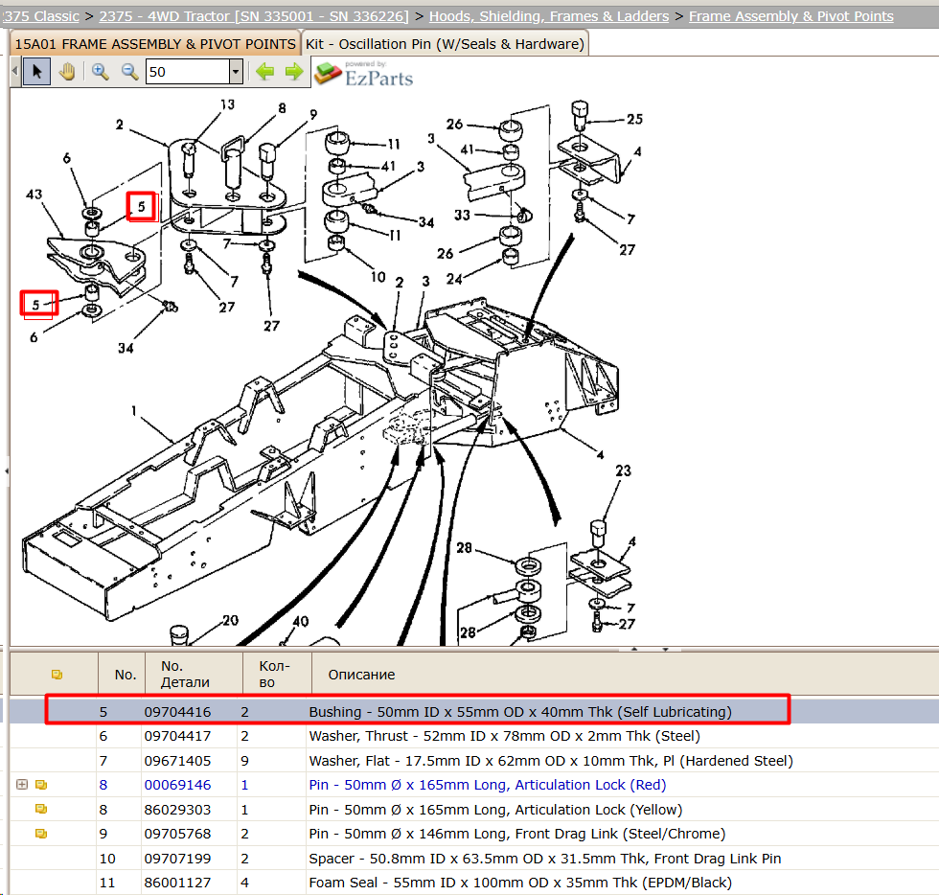Collapse toolbar with small left arrow

(x=15, y=72)
